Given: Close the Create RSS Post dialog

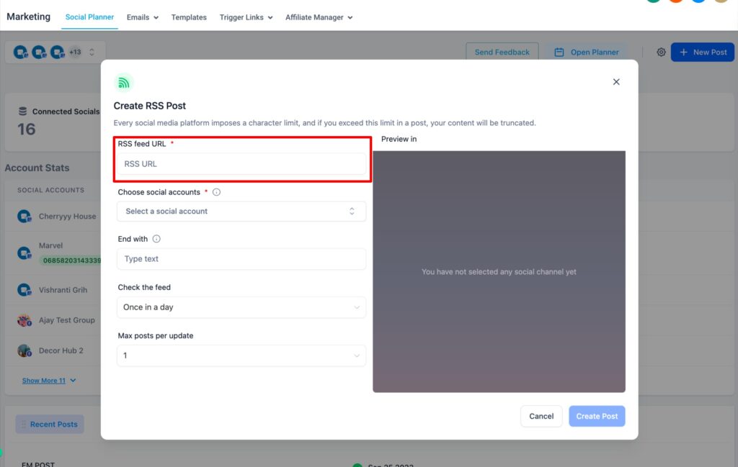Looking at the screenshot, I should coord(616,82).
